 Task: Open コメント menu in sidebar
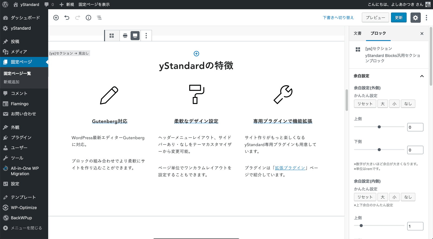pos(24,93)
